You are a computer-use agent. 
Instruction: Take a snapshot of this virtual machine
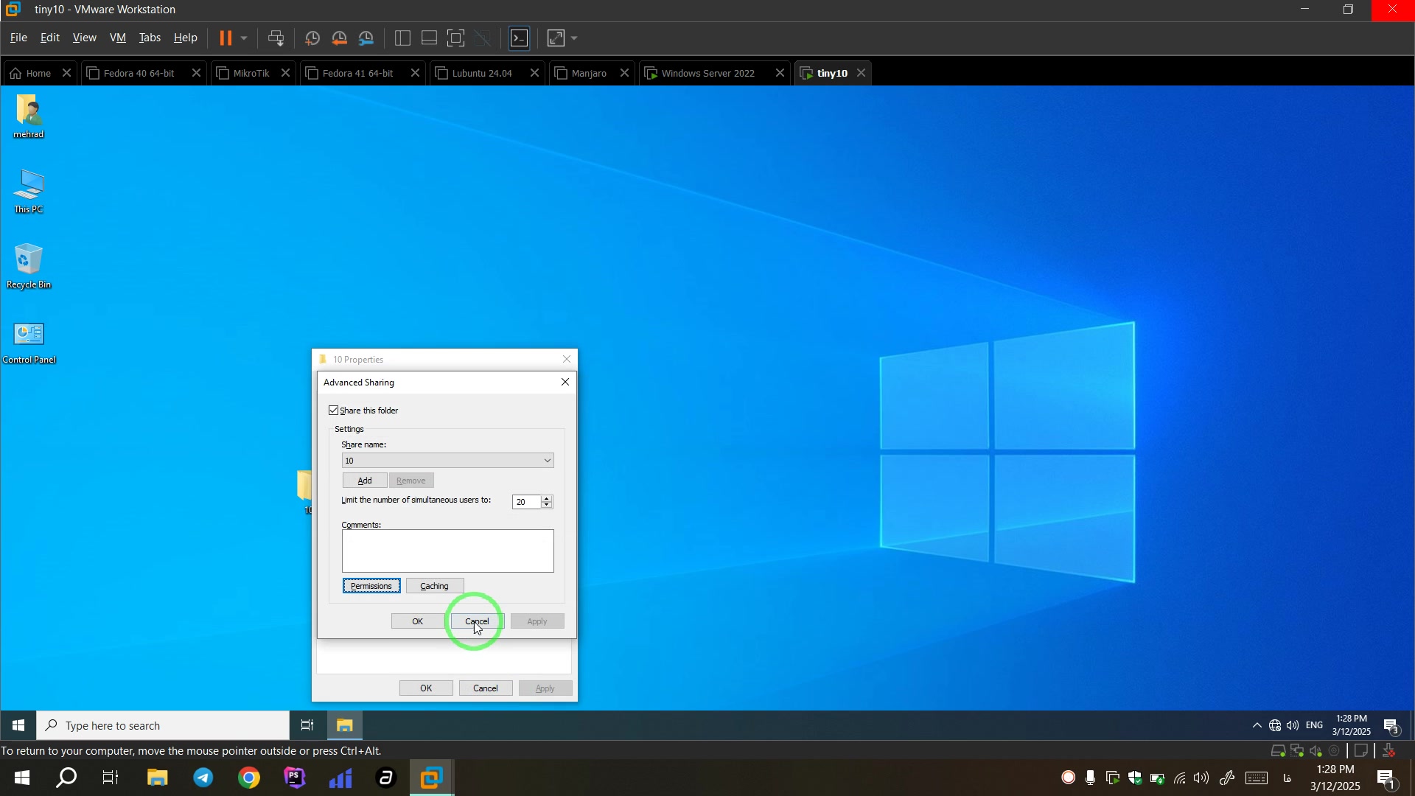(x=312, y=38)
